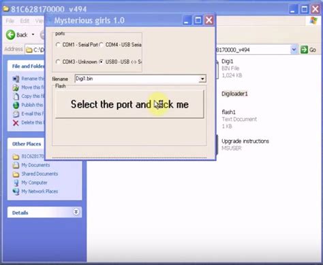Click the folder icon in address bar
The image size is (323, 265).
click(x=29, y=50)
